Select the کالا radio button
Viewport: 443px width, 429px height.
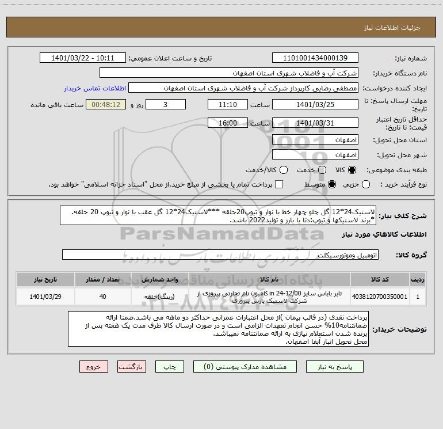[x=352, y=170]
